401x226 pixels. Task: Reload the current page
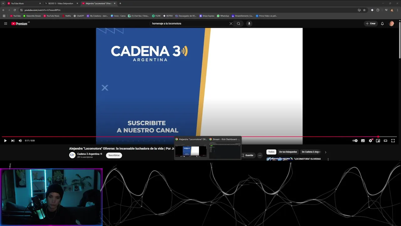tap(14, 10)
